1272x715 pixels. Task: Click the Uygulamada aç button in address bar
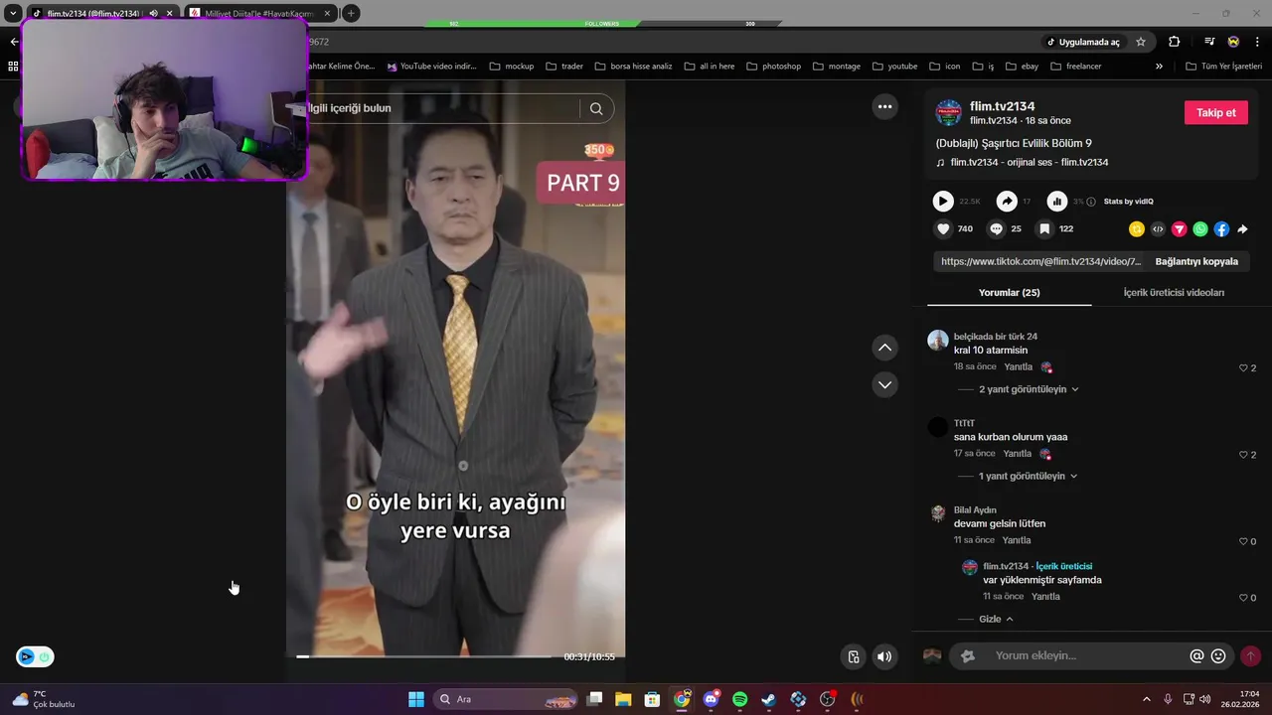point(1083,42)
